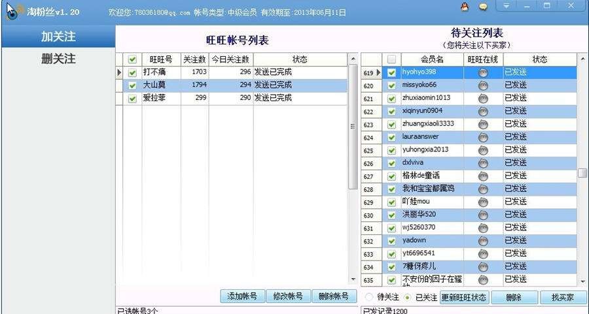Viewport: 589px width, 314px height.
Task: Click online status icon for 洪丽华520
Action: [x=483, y=215]
